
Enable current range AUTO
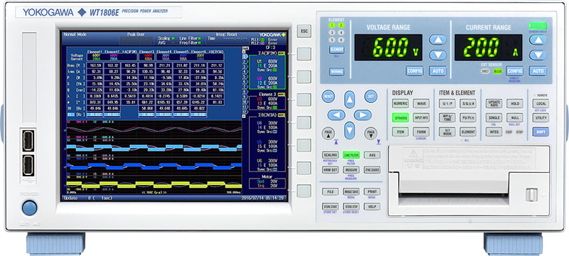(x=538, y=70)
